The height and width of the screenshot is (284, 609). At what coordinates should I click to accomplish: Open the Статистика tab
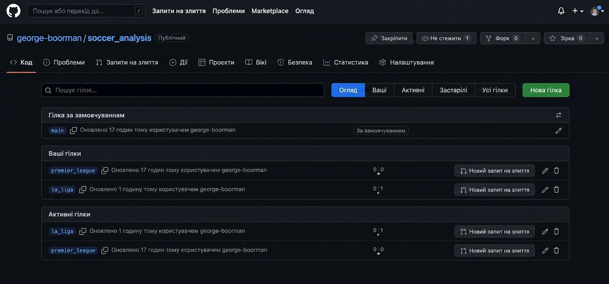click(346, 63)
